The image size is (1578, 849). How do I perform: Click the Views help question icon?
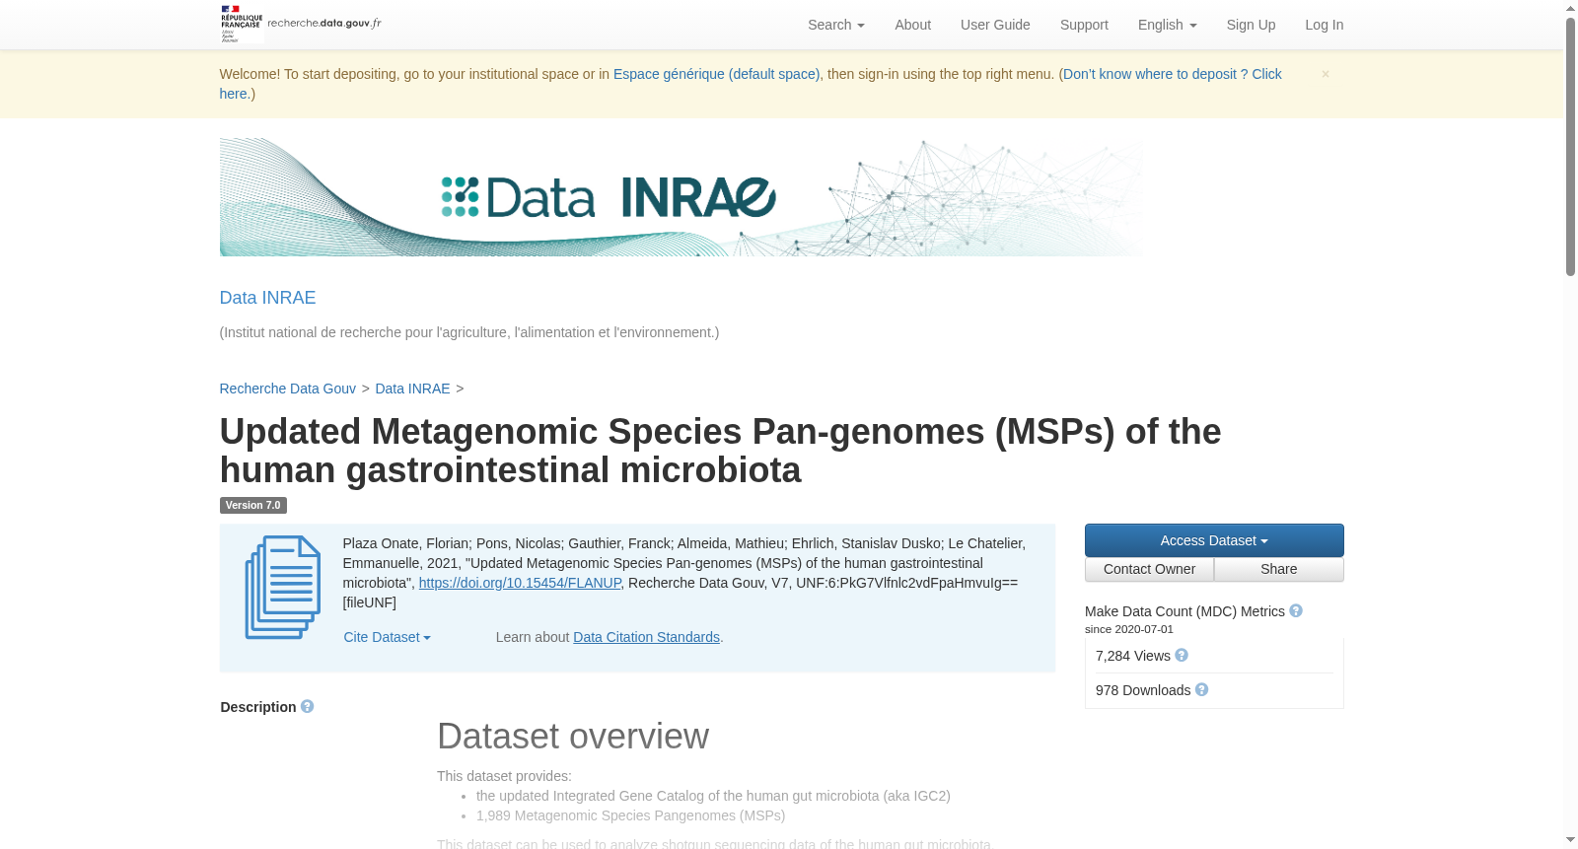pyautogui.click(x=1182, y=656)
